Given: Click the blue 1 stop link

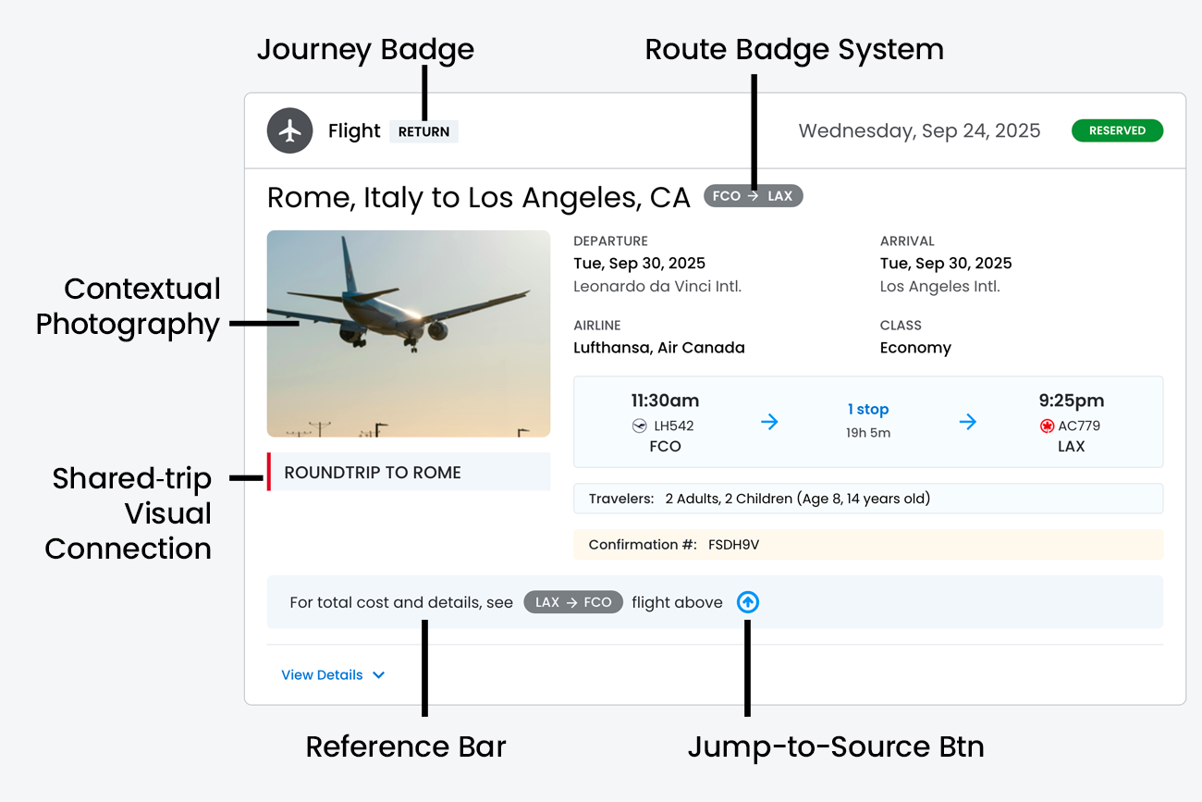Looking at the screenshot, I should 867,409.
